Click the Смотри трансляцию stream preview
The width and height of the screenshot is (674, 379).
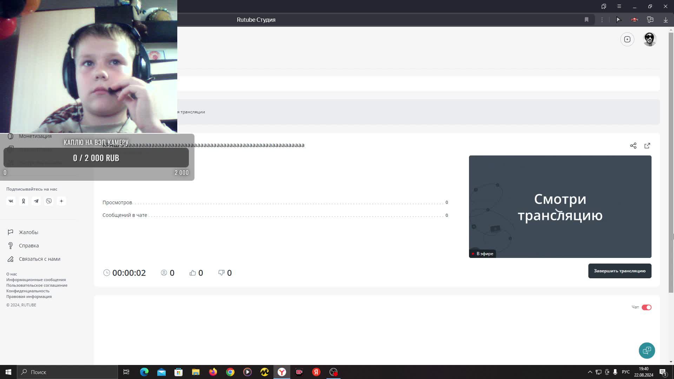click(560, 207)
